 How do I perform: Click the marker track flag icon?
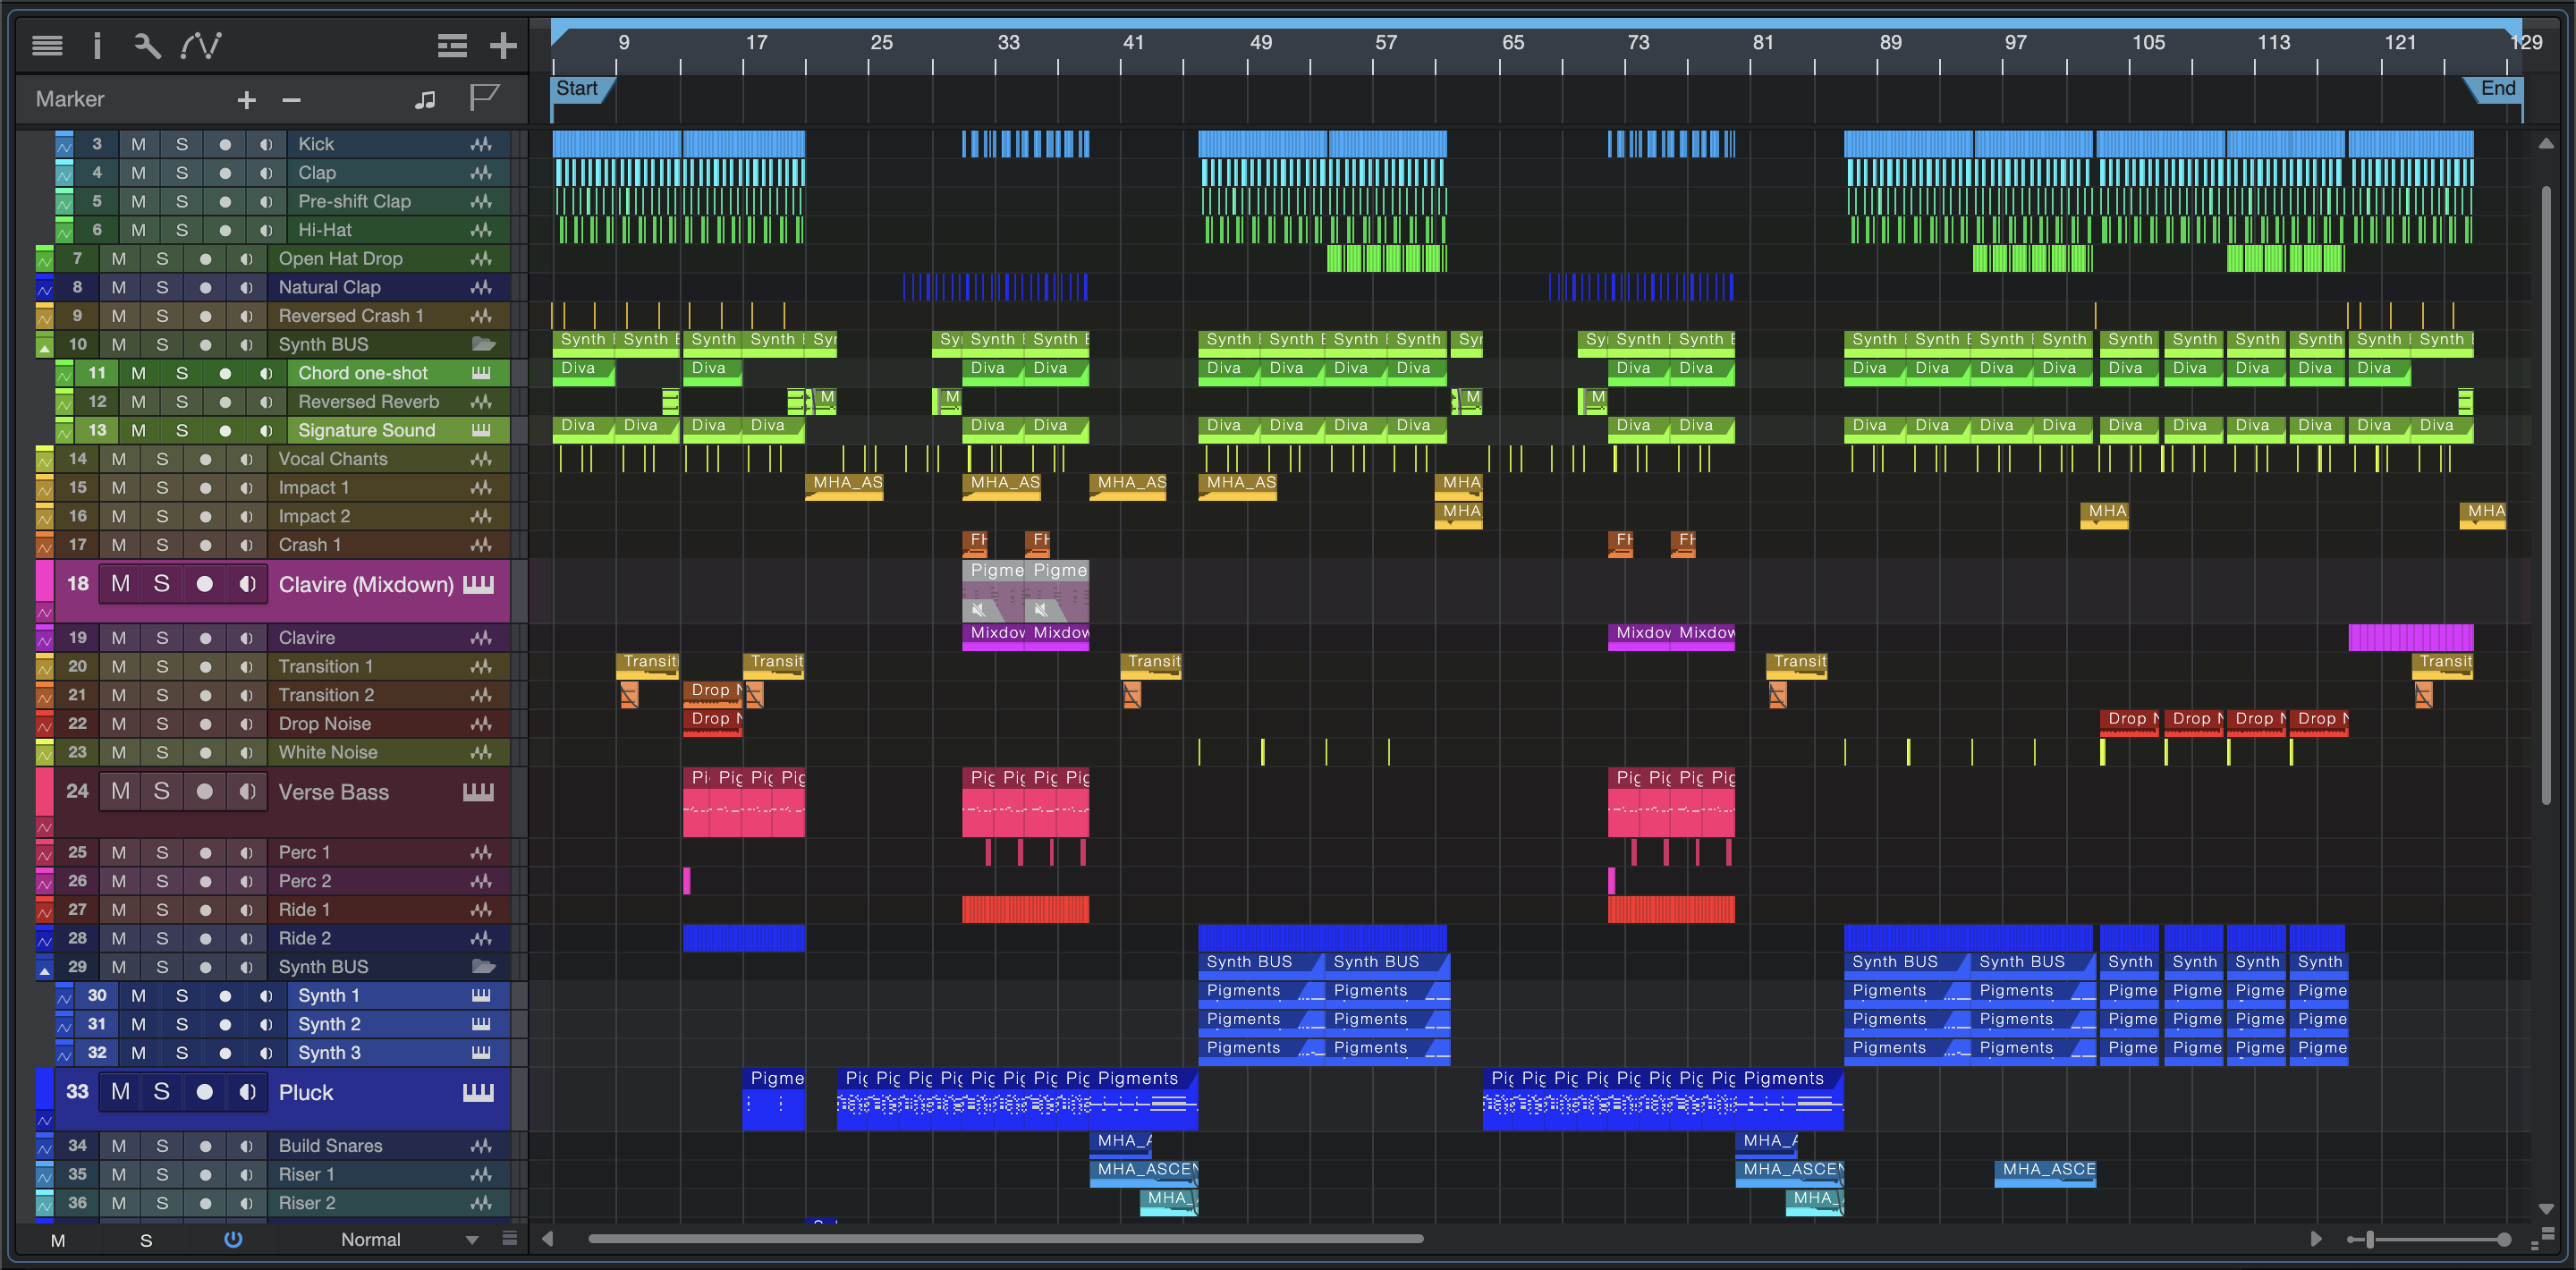[484, 98]
